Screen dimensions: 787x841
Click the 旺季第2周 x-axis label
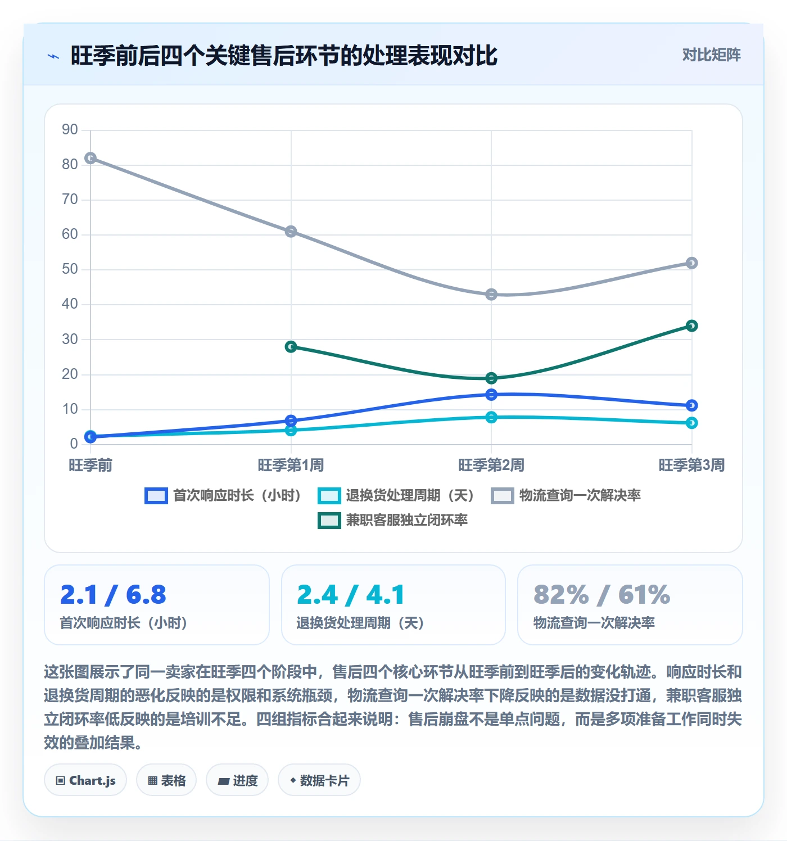point(491,465)
